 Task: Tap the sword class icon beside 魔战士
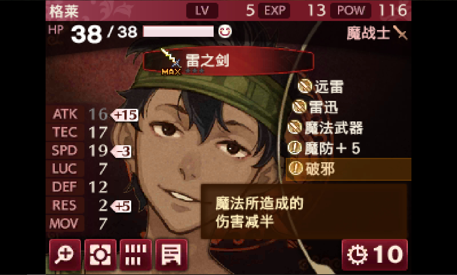click(400, 33)
